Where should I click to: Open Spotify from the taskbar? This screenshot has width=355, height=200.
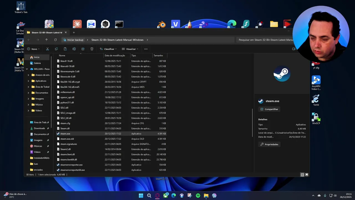click(x=198, y=196)
